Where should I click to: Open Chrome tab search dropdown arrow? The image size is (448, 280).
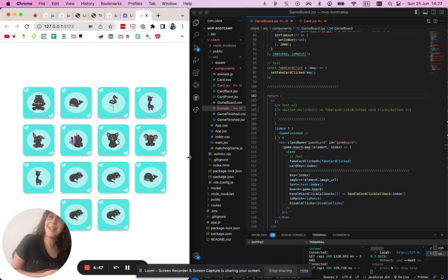click(x=182, y=16)
